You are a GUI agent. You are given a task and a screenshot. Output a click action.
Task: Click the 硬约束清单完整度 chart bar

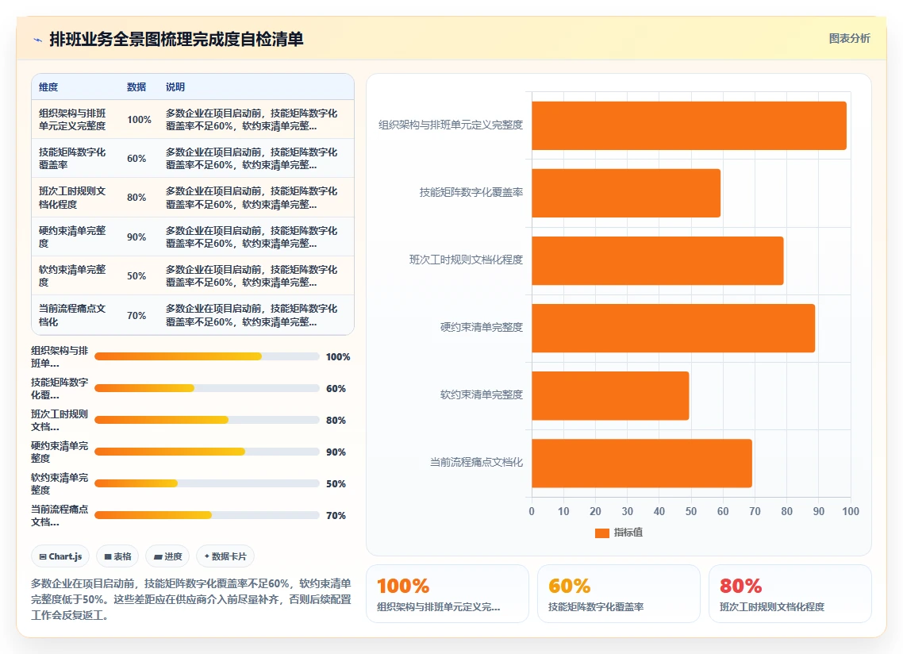[673, 328]
